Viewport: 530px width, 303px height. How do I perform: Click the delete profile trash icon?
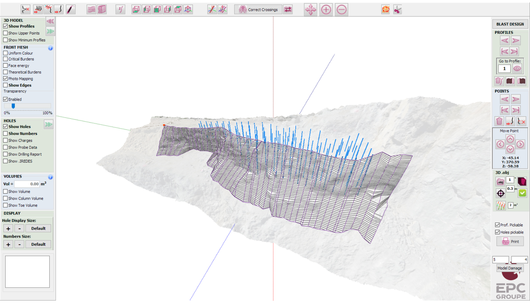tap(499, 81)
